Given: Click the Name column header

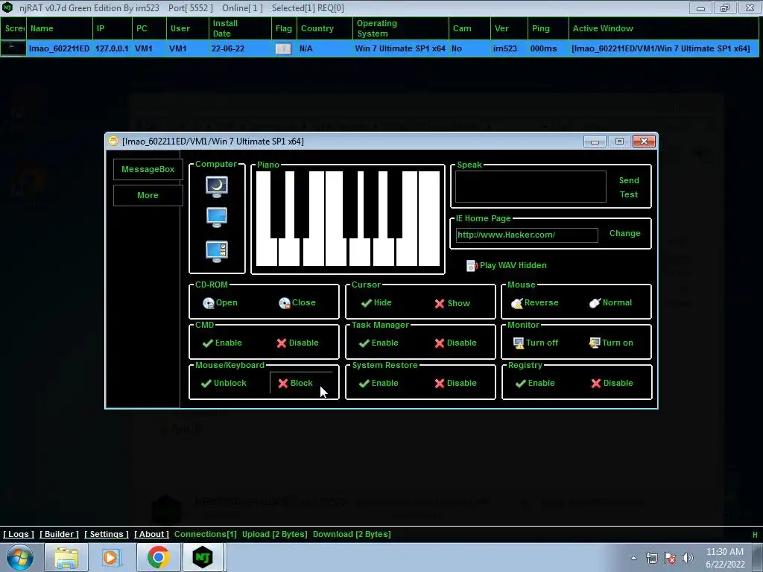Looking at the screenshot, I should click(60, 28).
